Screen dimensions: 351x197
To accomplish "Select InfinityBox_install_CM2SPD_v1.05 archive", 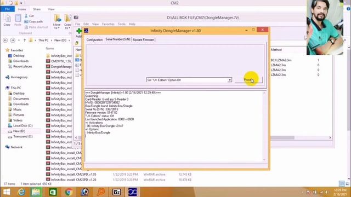I will [71, 174].
